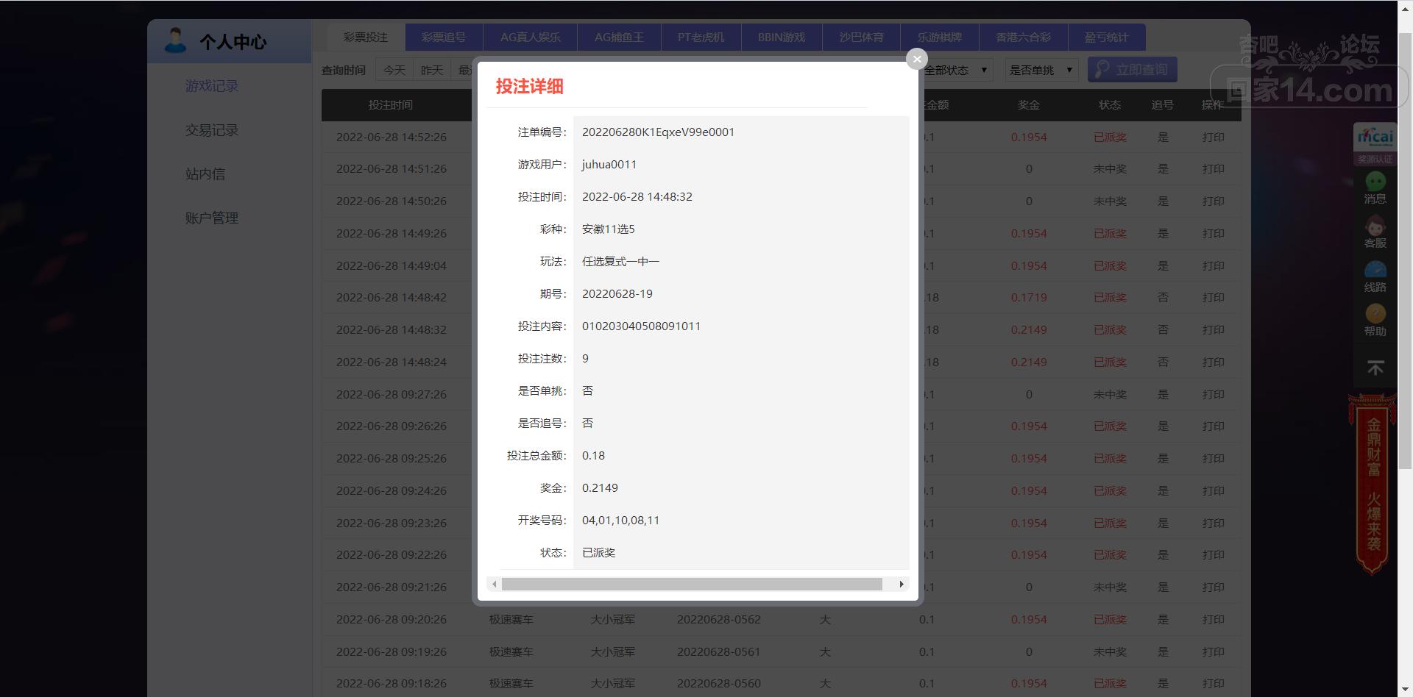Close the 投注详细 dialog
The image size is (1413, 697).
[x=916, y=59]
